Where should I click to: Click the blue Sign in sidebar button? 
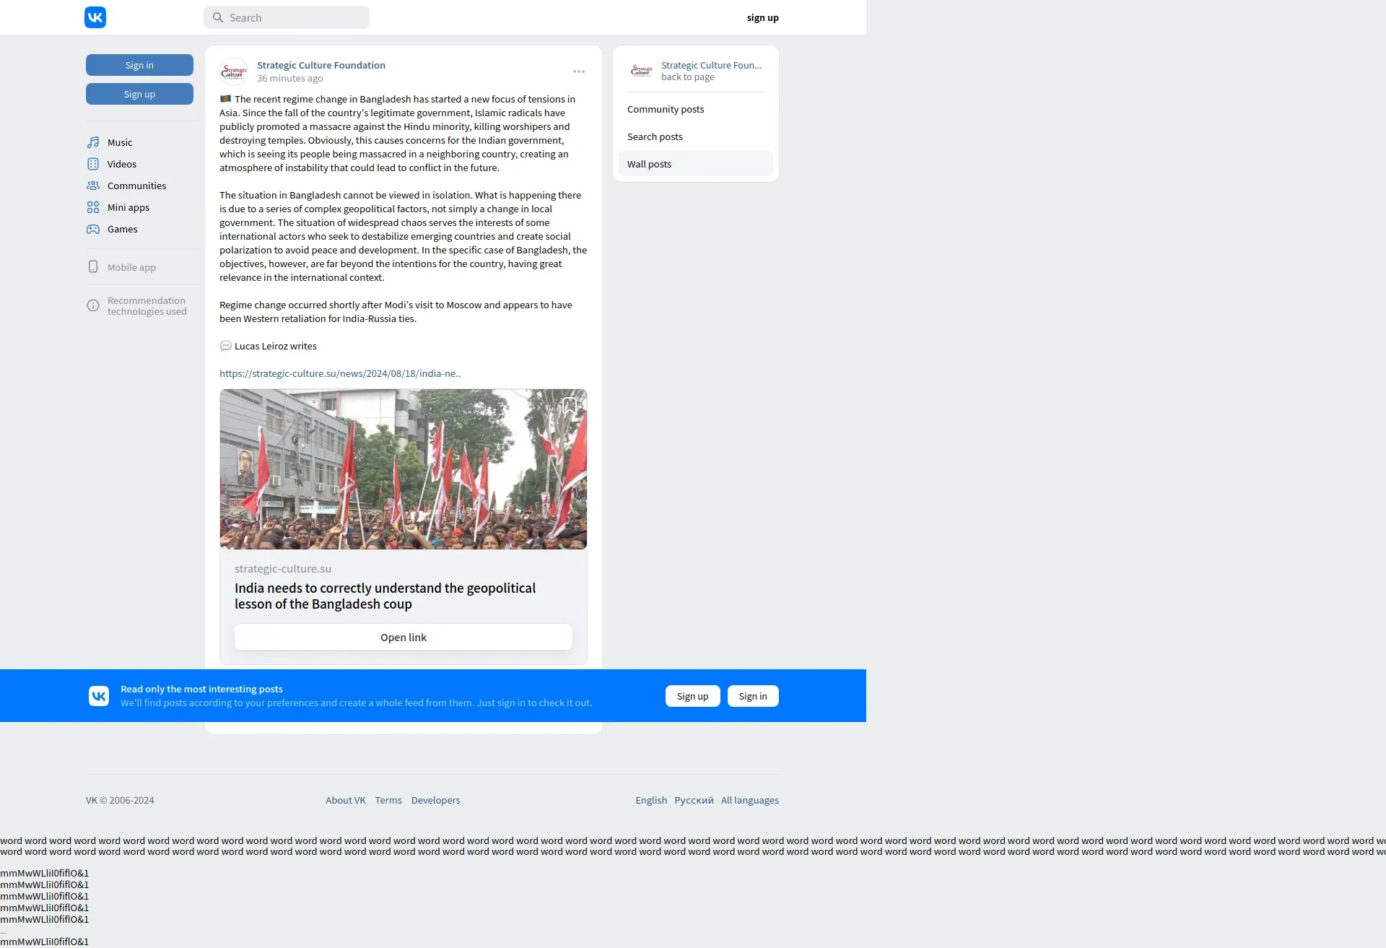click(139, 65)
